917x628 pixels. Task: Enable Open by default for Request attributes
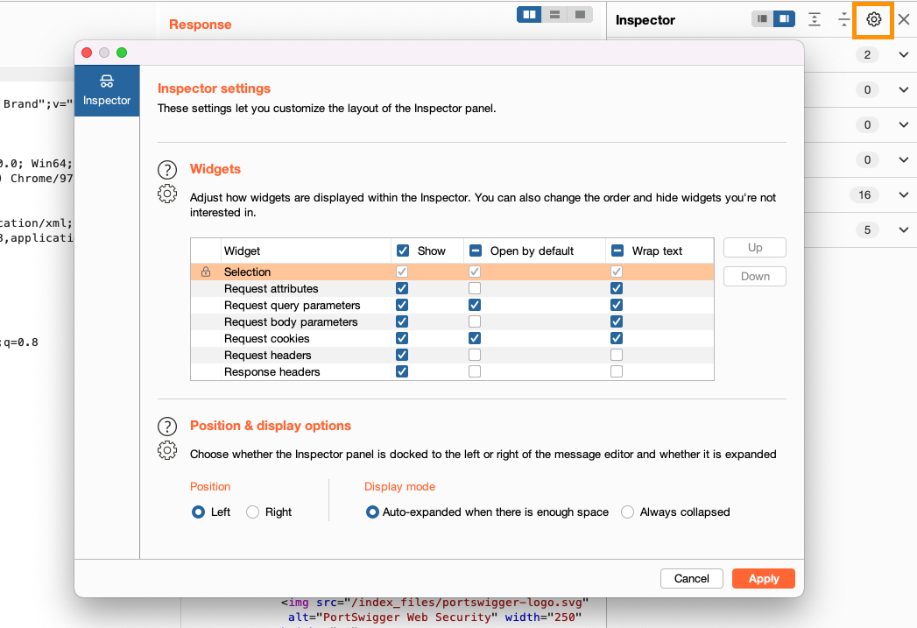coord(475,288)
